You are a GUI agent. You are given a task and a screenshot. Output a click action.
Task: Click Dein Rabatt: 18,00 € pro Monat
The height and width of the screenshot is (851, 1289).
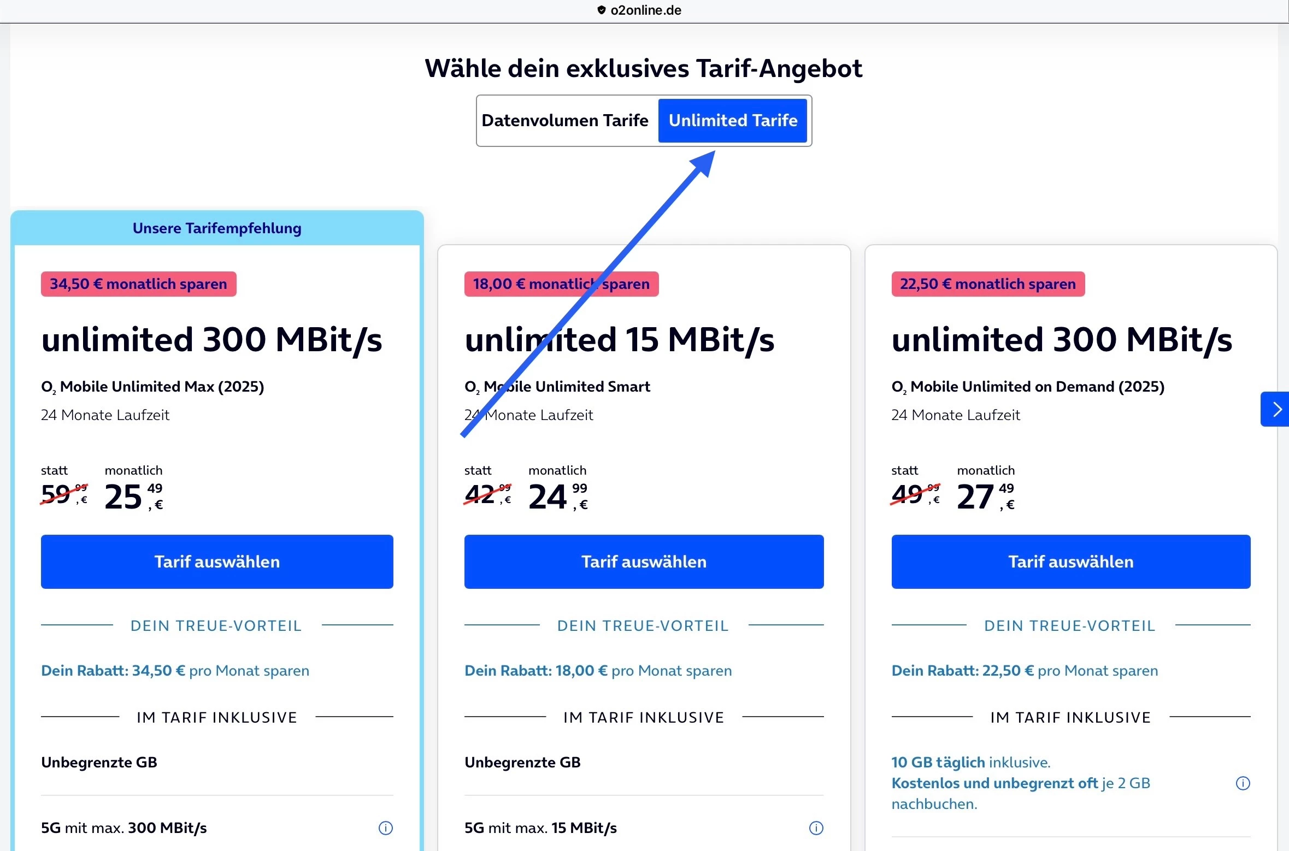point(598,671)
